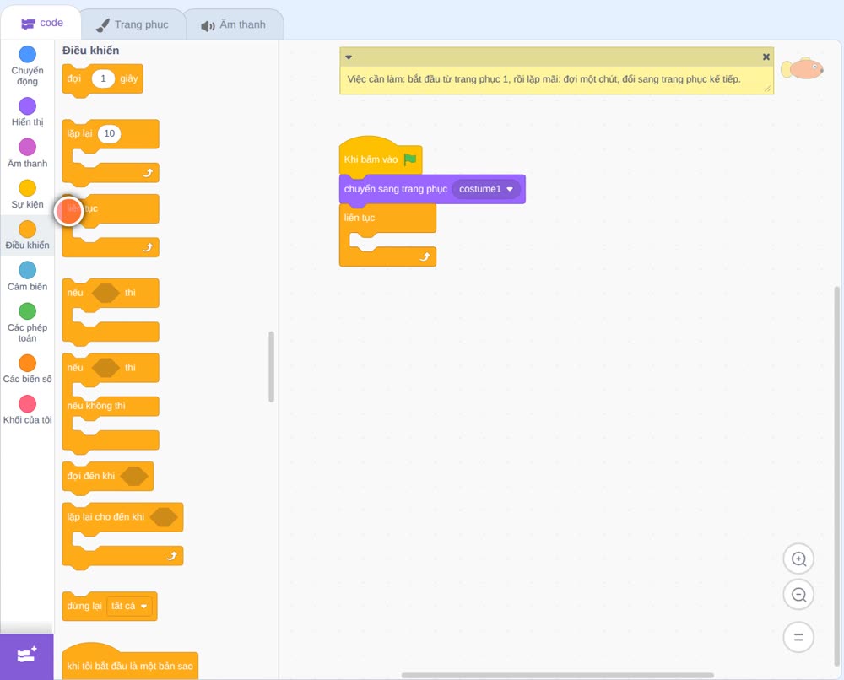Zoom out the workspace
The height and width of the screenshot is (680, 844).
click(x=798, y=595)
